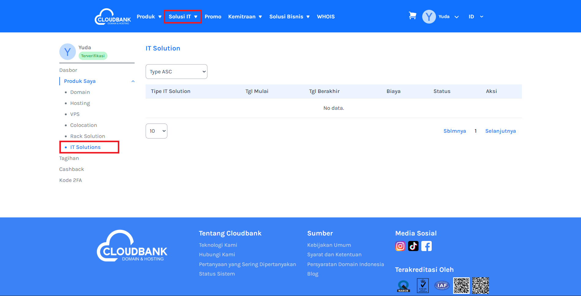Click the first QR code thumbnail
This screenshot has width=581, height=296.
click(x=461, y=286)
